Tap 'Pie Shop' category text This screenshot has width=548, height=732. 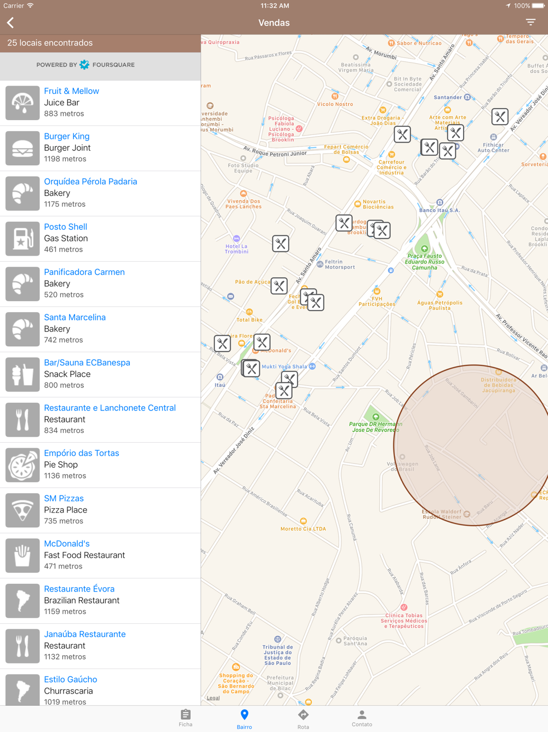(x=60, y=465)
